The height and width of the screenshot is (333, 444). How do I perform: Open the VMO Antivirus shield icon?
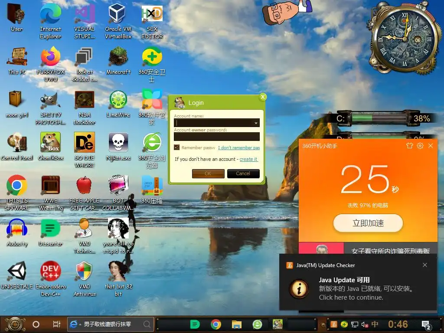click(x=85, y=279)
